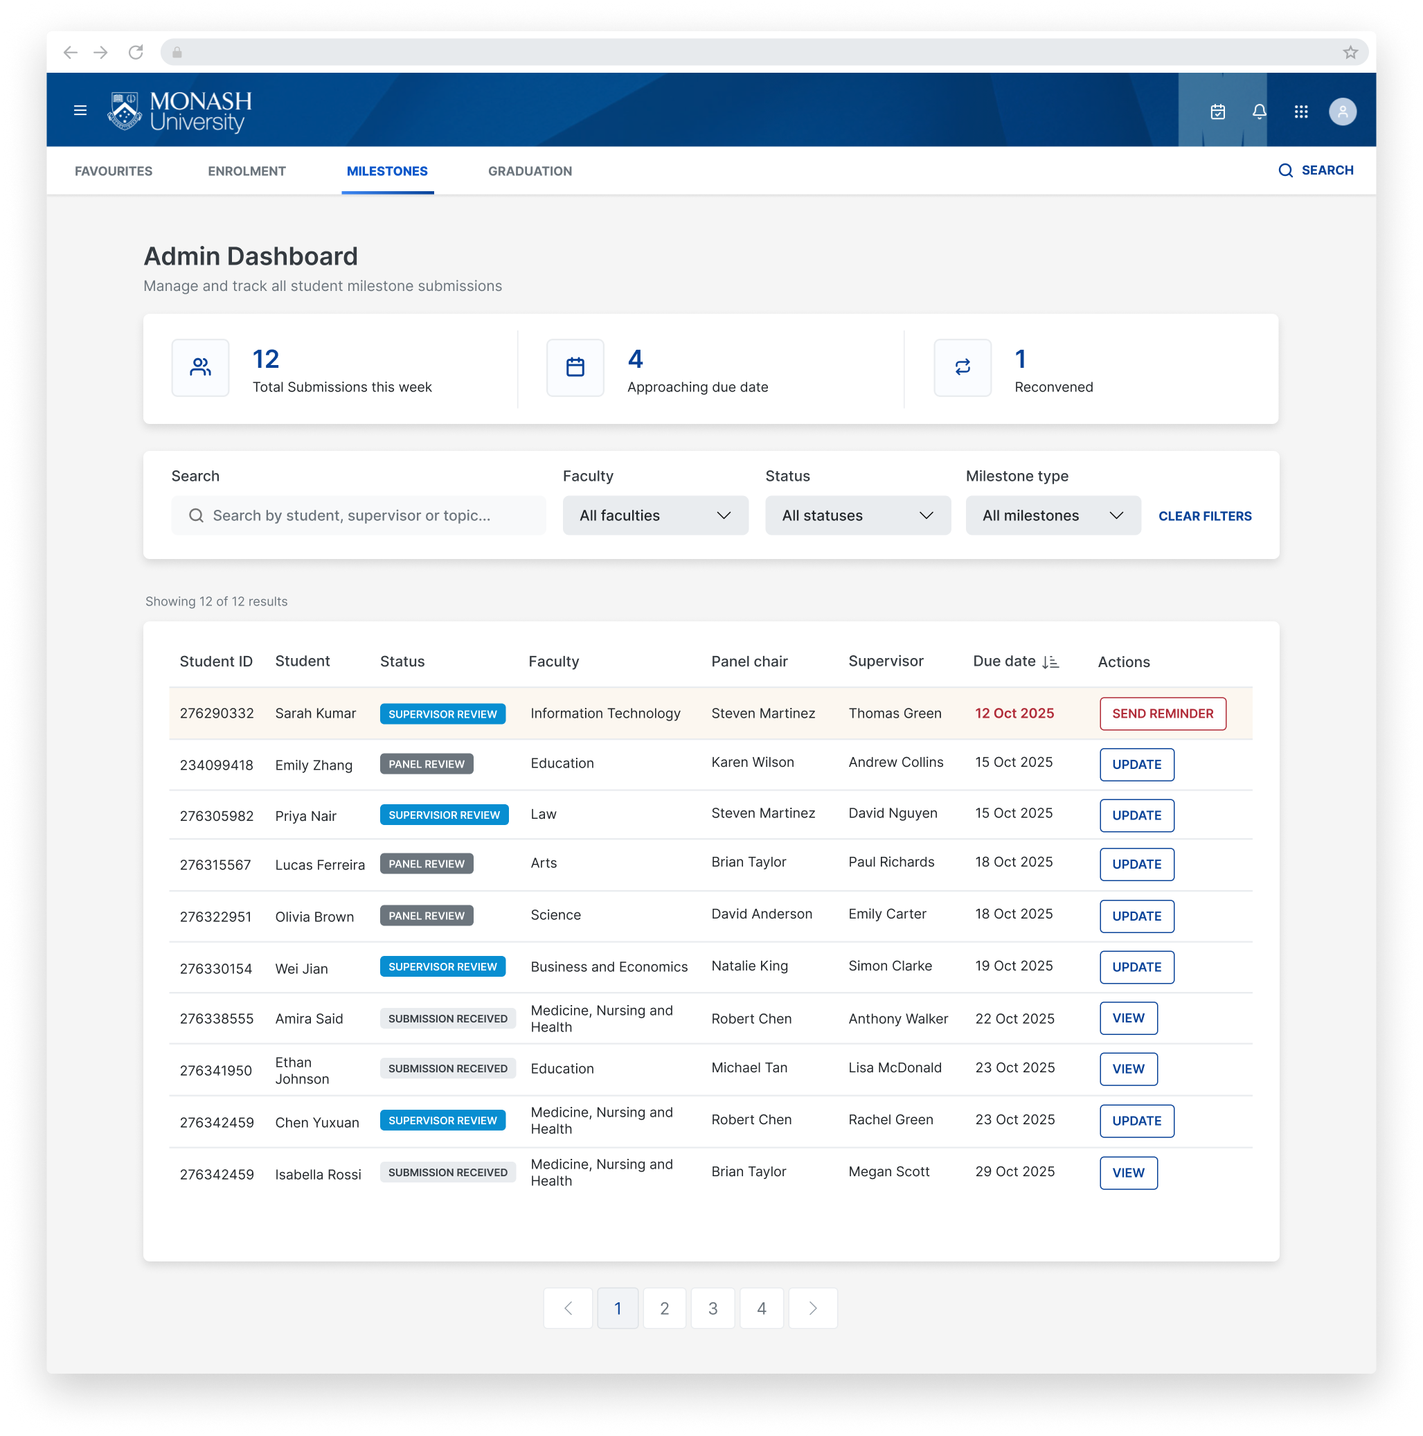
Task: Click the sort icon next to Due date
Action: point(1050,662)
